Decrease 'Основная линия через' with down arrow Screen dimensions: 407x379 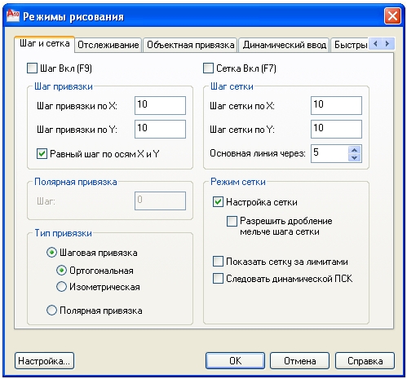[x=354, y=157]
